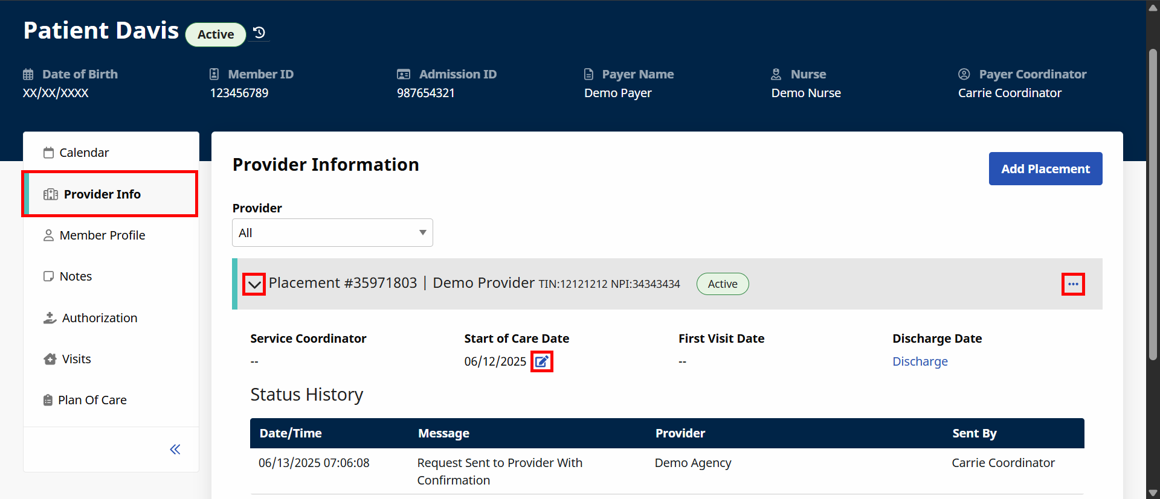The height and width of the screenshot is (499, 1160).
Task: Click the Add Placement button
Action: click(1045, 169)
